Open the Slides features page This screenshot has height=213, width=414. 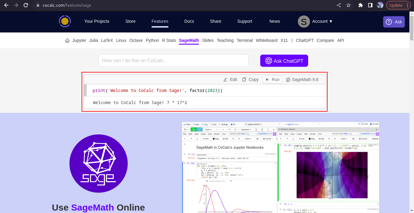coord(208,40)
